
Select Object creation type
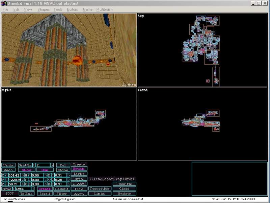click(79, 184)
